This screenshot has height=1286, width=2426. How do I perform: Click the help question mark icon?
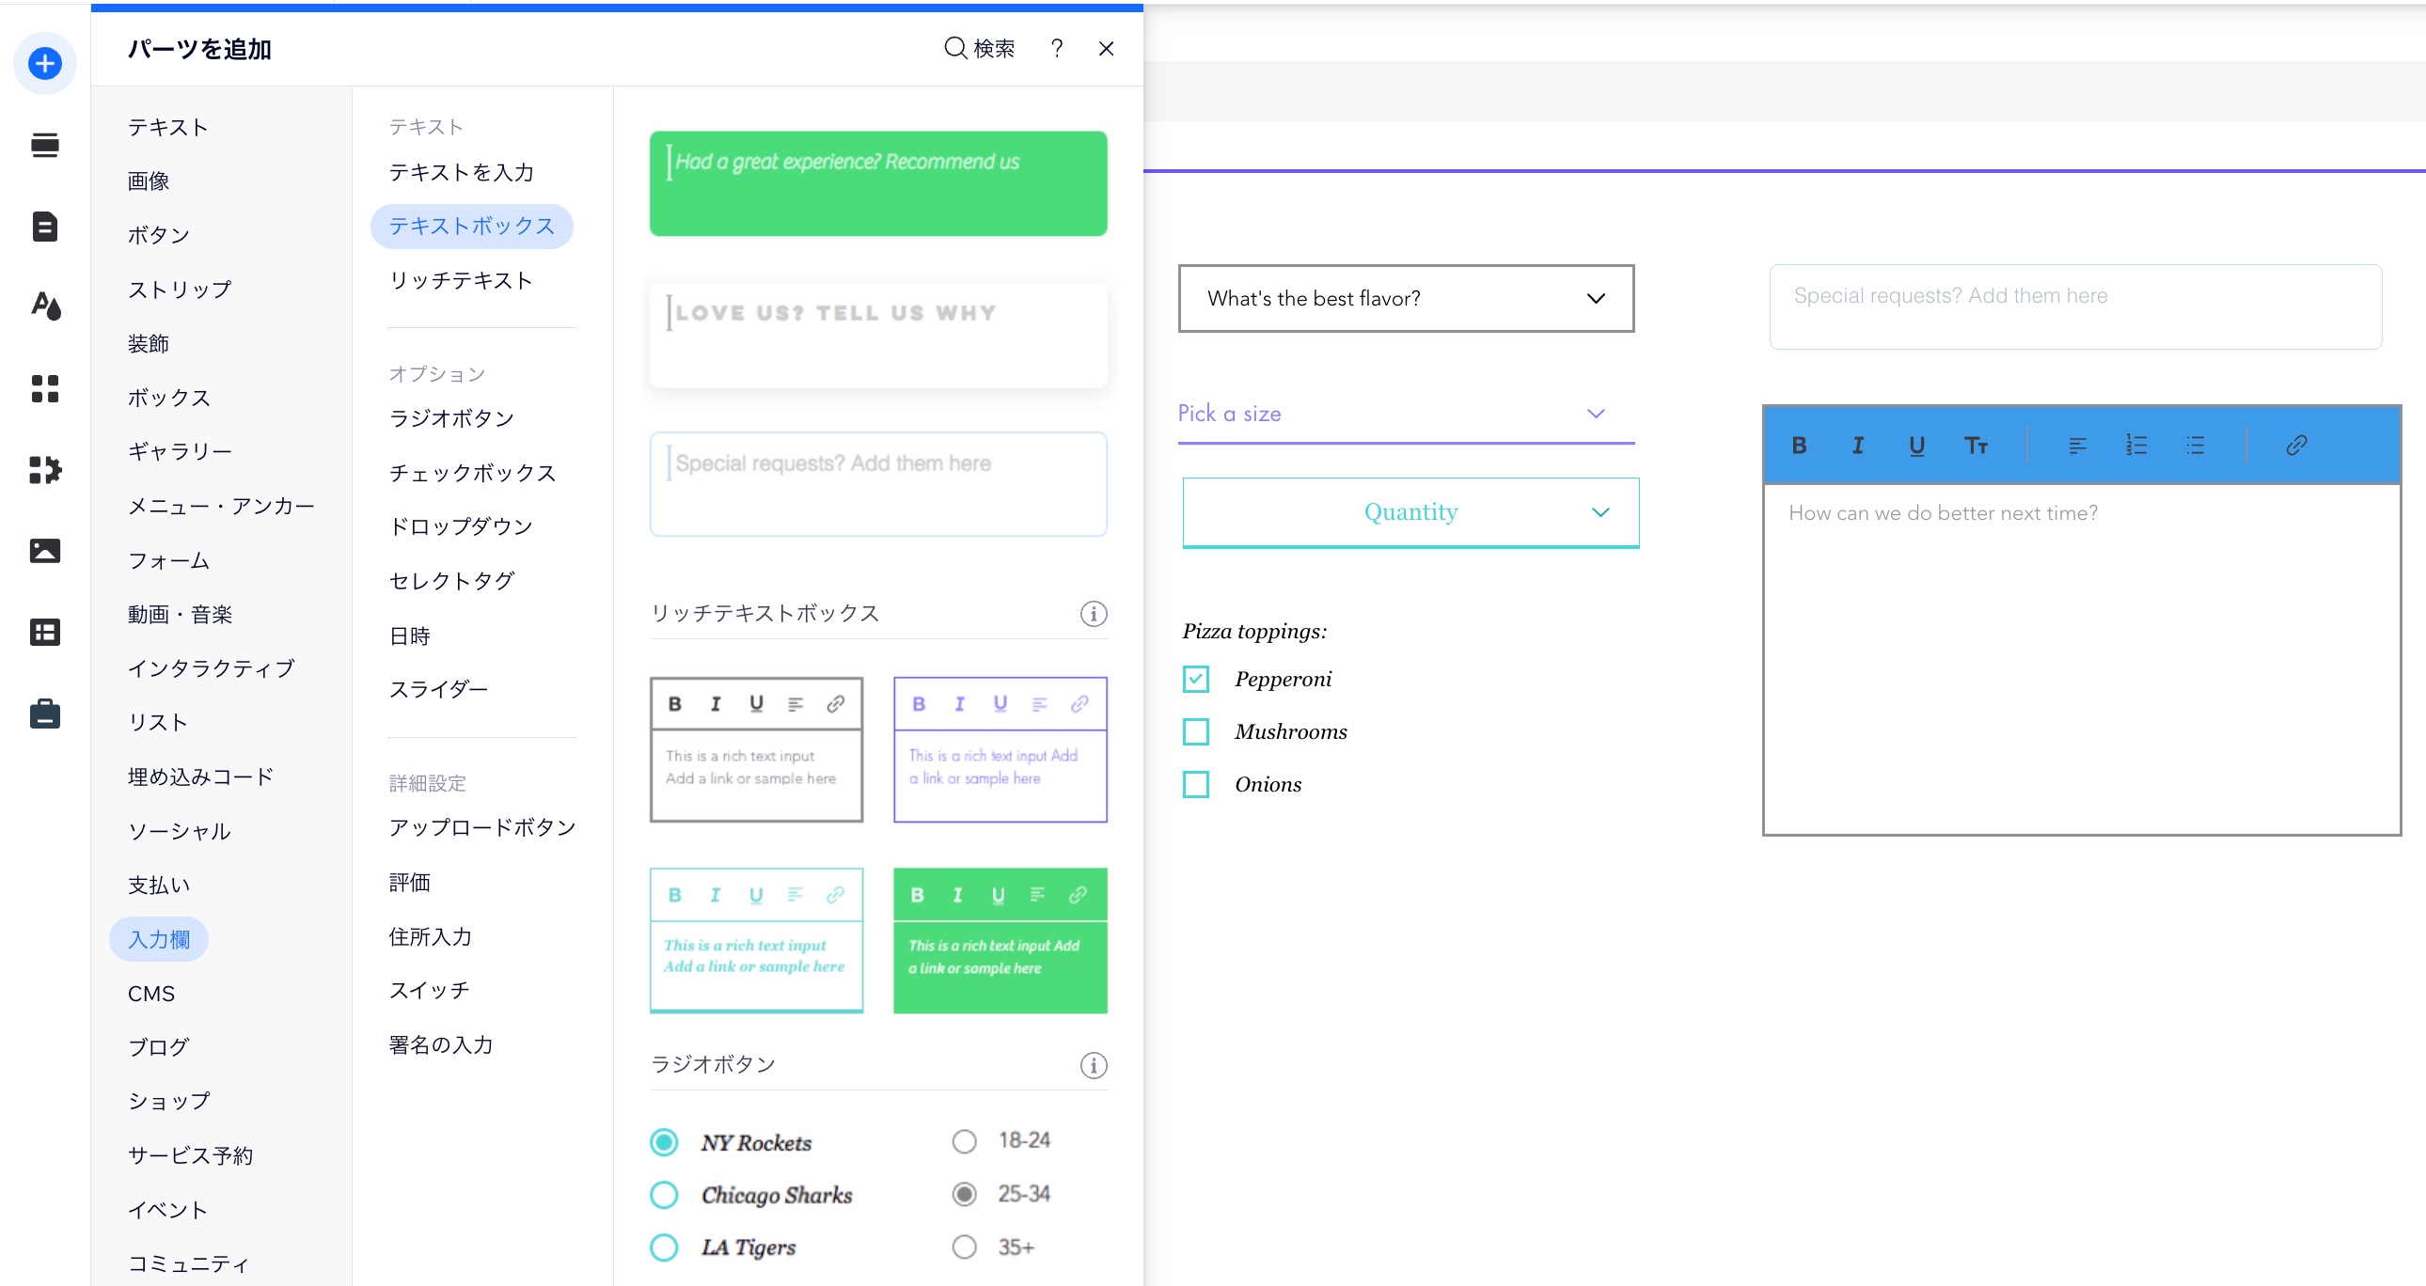(x=1057, y=48)
